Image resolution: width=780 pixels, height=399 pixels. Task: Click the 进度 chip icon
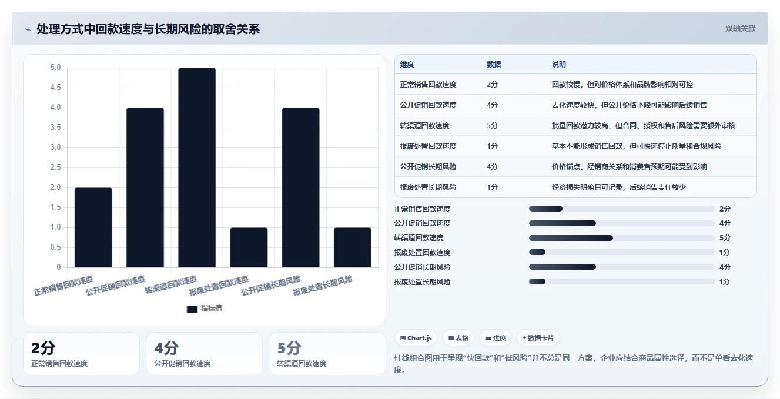488,338
